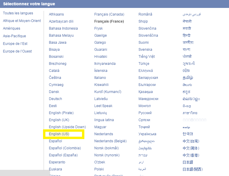
Task: Select Català language
Action: click(54, 70)
